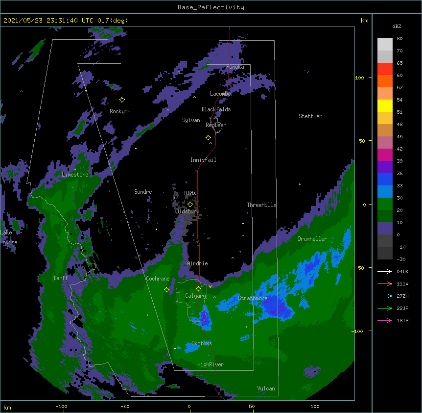Click the -50 tick label on the right axis
The width and height of the screenshot is (422, 413).
point(360,268)
